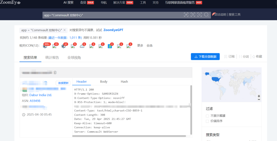Click the header panel horizontal scrollbar

coord(129,136)
